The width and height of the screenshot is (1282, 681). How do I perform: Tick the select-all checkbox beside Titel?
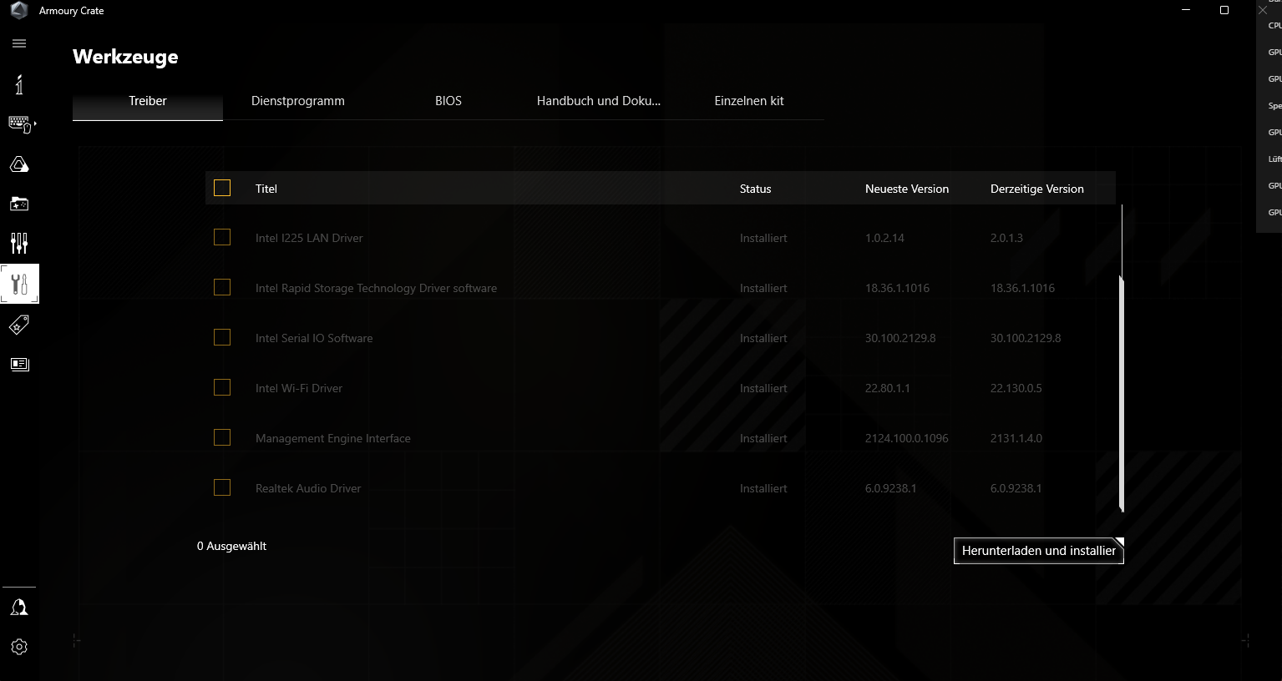(x=222, y=188)
